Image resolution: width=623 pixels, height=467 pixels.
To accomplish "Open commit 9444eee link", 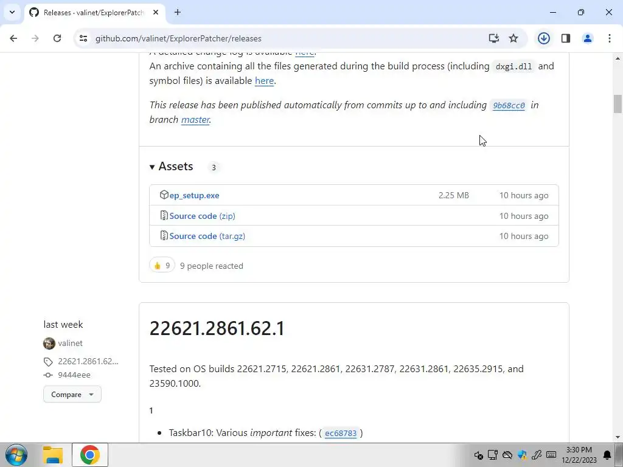I will (74, 375).
